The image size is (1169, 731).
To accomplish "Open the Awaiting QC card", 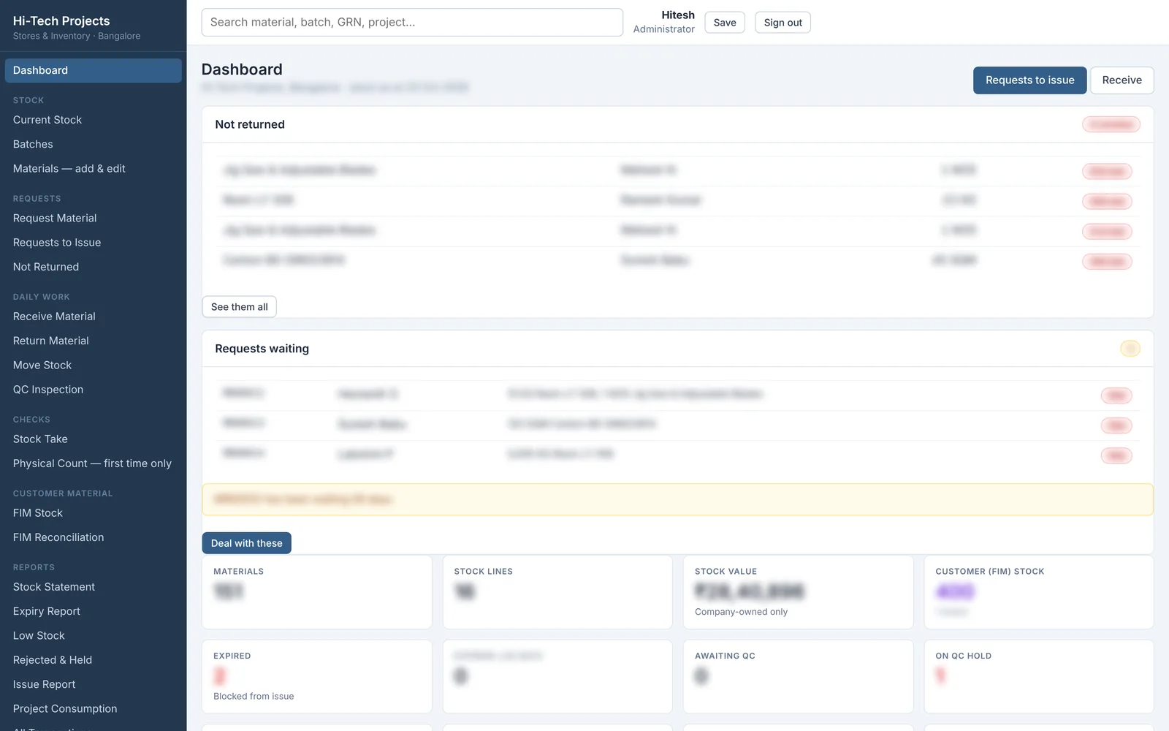I will [x=799, y=677].
